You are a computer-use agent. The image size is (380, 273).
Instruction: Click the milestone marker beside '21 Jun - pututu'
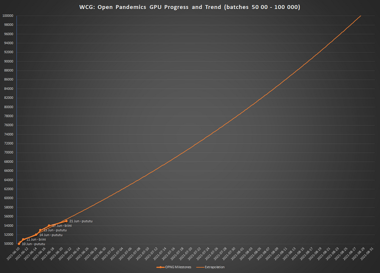66,221
